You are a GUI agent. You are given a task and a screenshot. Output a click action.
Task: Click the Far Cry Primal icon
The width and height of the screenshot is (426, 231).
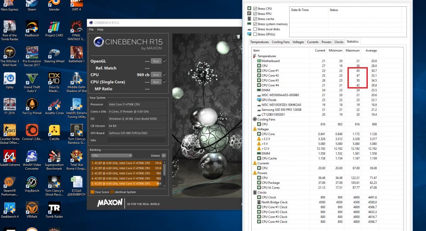(x=32, y=106)
